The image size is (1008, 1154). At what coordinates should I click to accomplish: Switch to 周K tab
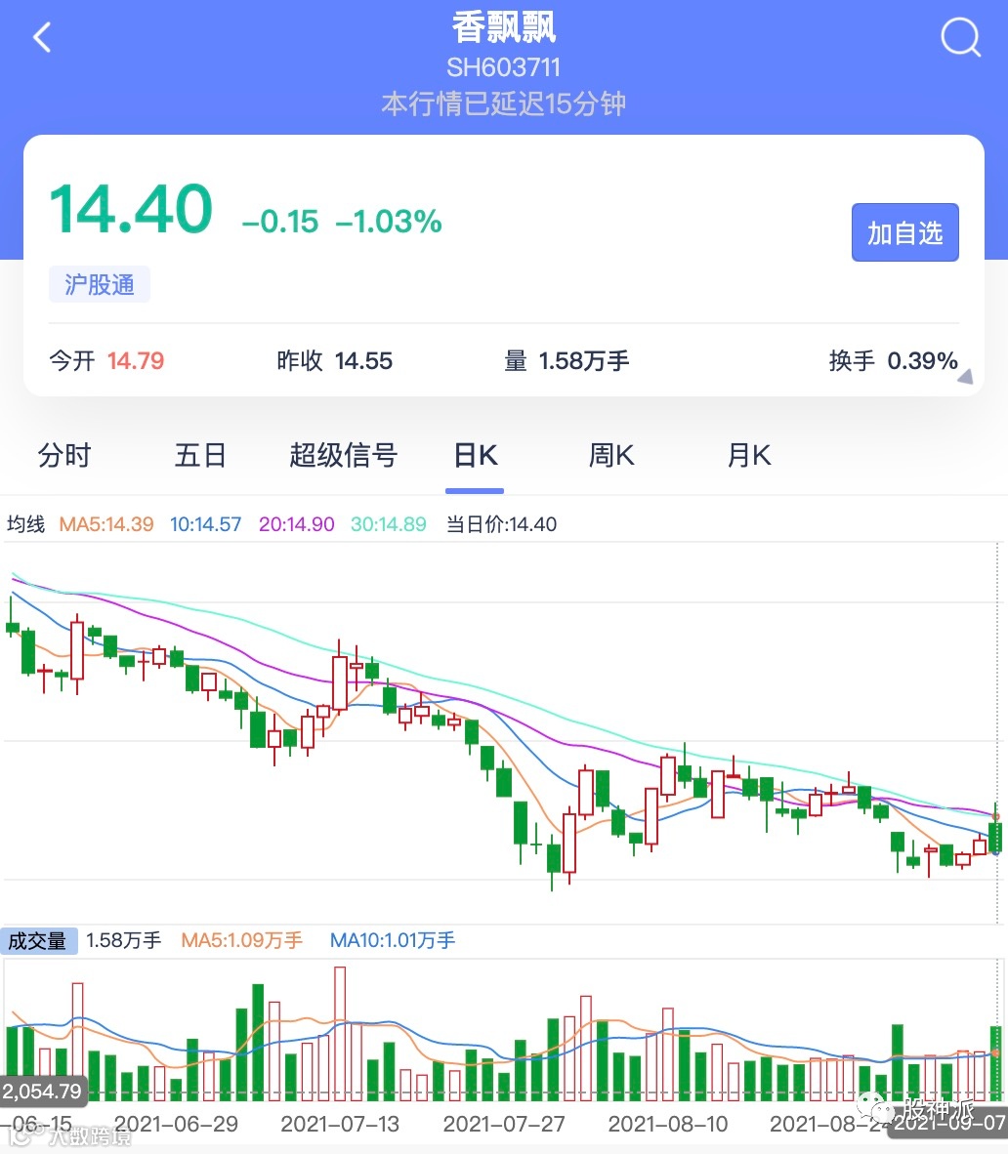(611, 455)
